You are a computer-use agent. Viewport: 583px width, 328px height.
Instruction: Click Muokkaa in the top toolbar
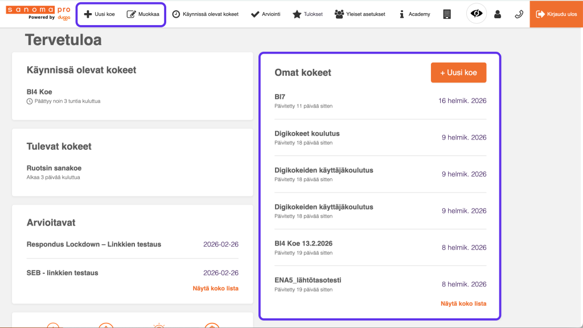click(x=143, y=14)
